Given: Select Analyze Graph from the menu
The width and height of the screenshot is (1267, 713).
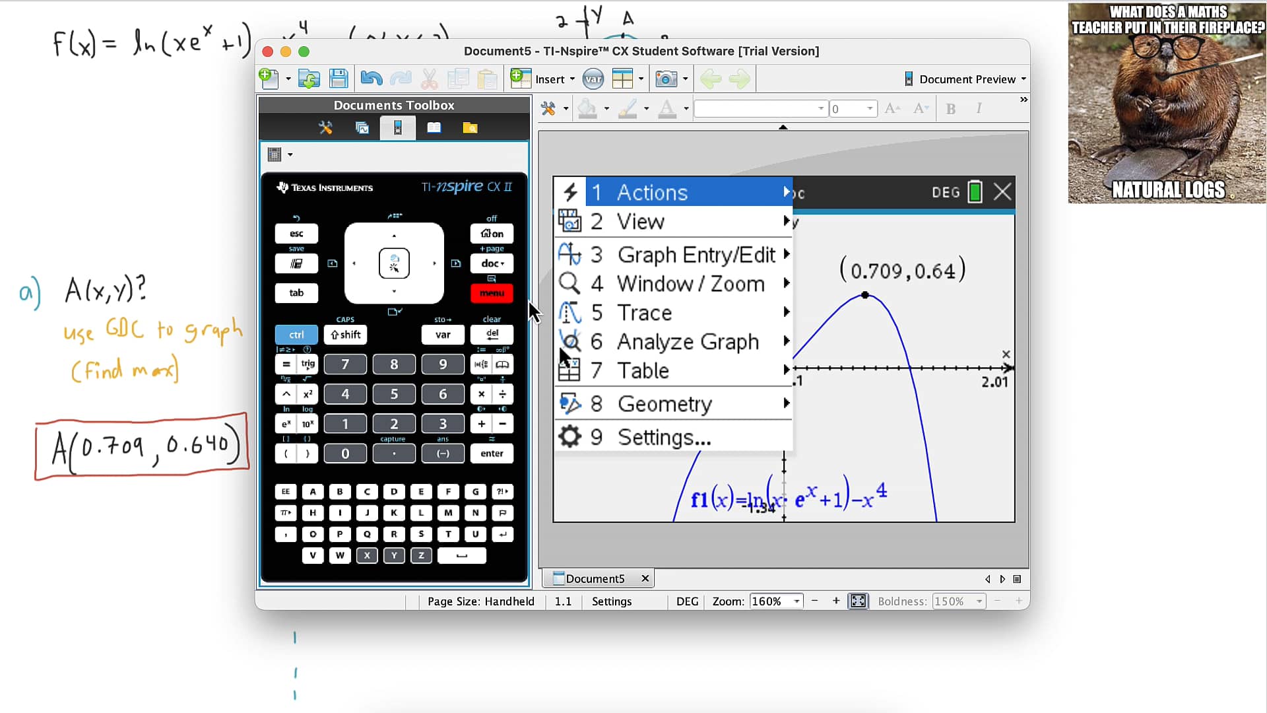Looking at the screenshot, I should tap(688, 341).
